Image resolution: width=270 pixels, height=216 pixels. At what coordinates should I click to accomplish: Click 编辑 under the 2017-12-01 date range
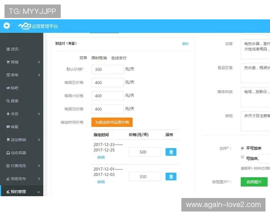point(101,182)
